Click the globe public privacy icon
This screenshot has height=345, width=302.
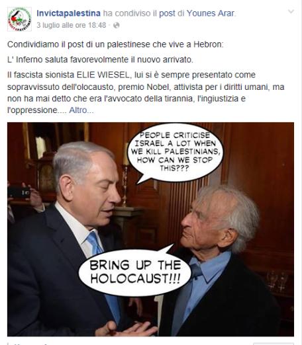point(117,25)
